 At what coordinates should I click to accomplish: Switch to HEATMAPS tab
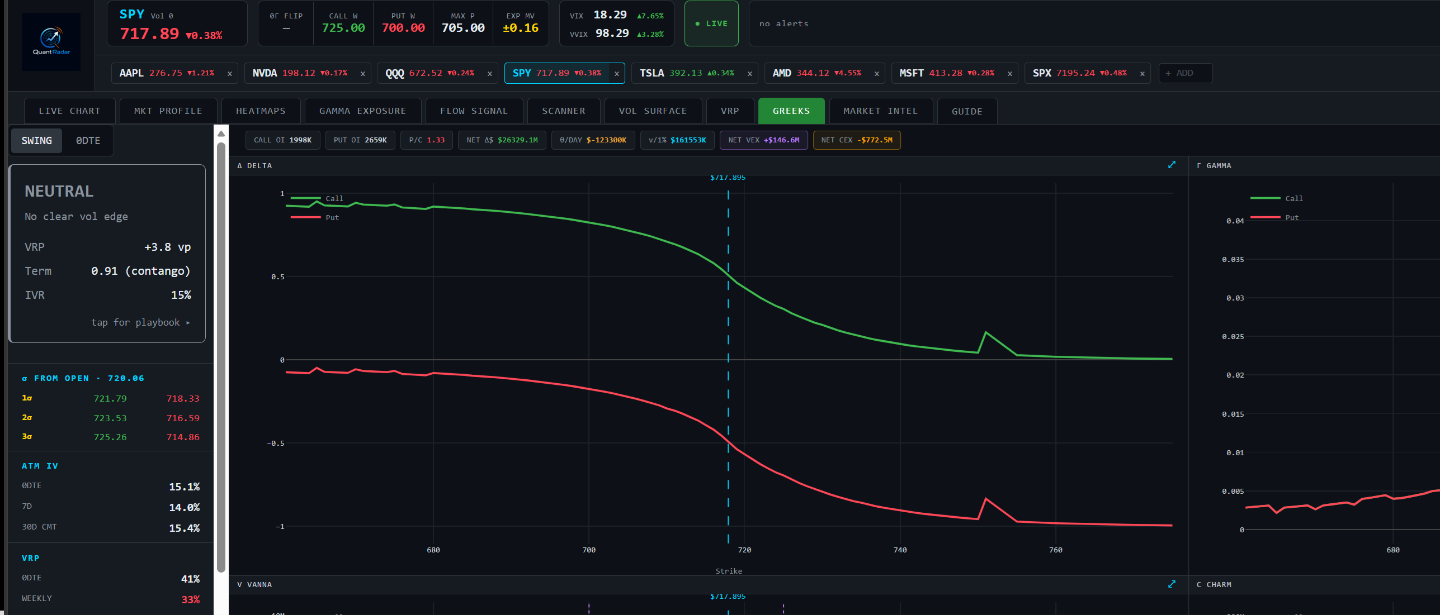[x=261, y=111]
